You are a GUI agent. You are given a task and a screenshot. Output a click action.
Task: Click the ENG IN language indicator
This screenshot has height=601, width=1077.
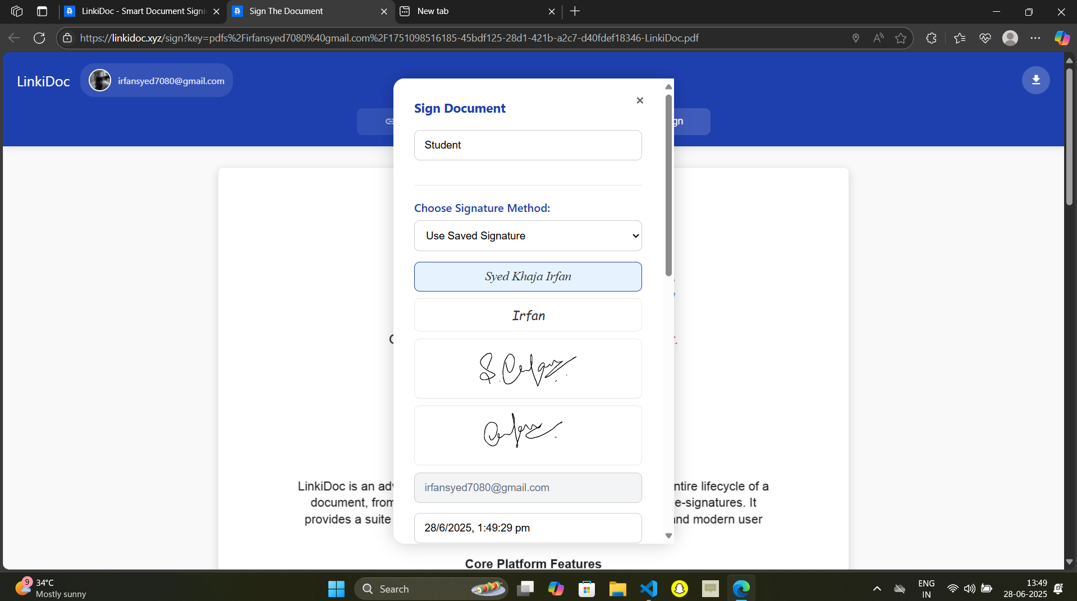click(926, 589)
